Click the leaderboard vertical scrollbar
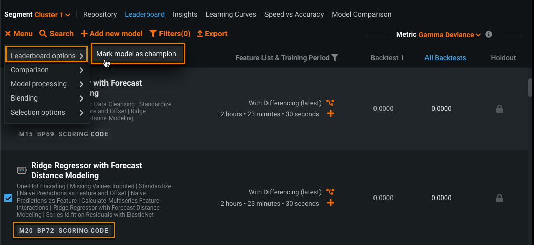This screenshot has width=534, height=245. coord(530,87)
